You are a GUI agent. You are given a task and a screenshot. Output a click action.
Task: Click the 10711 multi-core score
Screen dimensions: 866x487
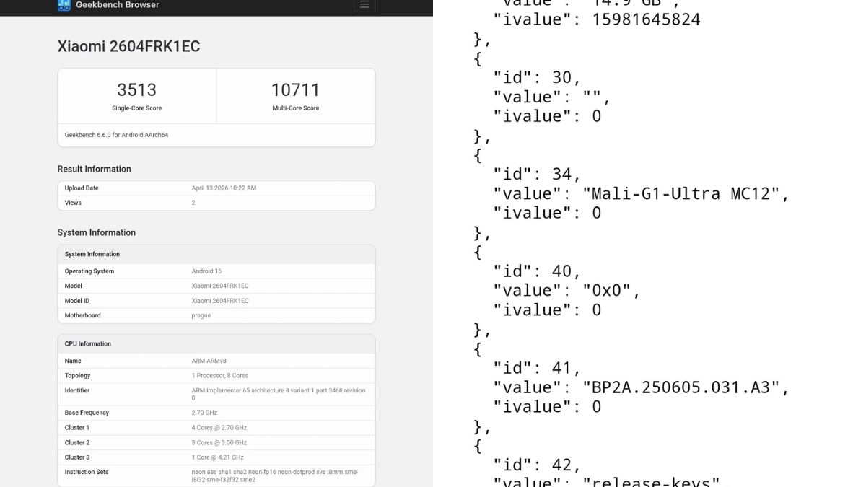click(x=295, y=90)
